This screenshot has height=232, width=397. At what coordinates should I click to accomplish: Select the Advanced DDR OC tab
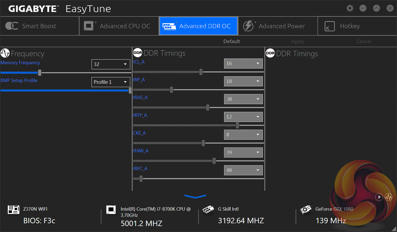point(198,26)
